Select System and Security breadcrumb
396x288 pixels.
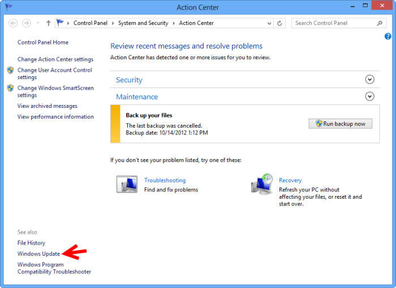coord(143,23)
